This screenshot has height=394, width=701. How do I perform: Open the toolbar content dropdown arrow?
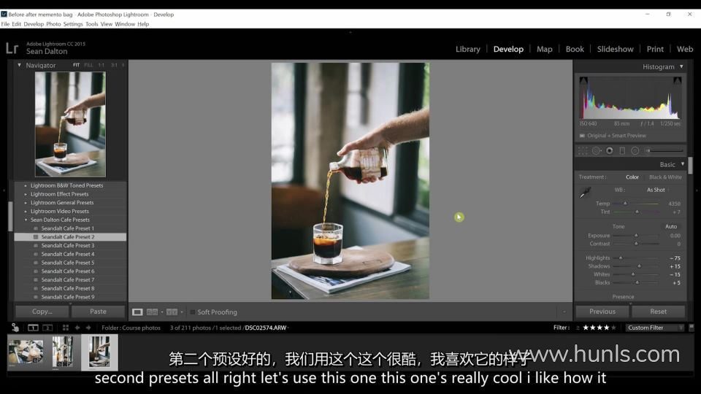564,312
